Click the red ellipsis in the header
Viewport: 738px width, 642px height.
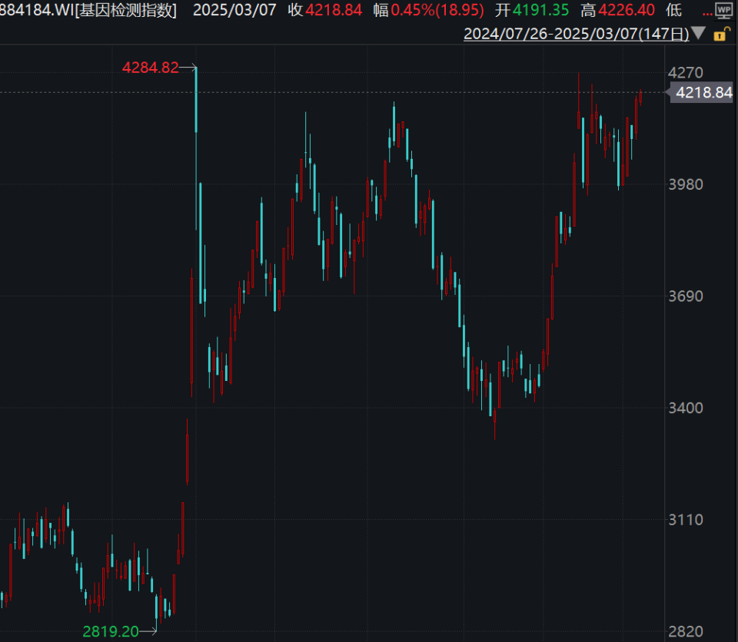click(x=707, y=11)
